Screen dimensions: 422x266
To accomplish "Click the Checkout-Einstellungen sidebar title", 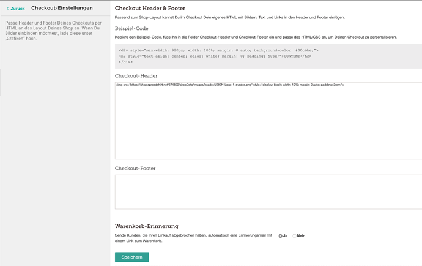I will [62, 9].
